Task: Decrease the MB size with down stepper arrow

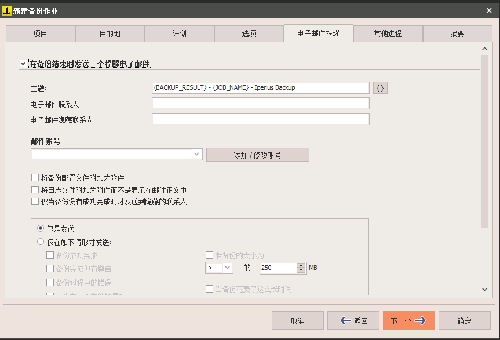Action: (x=301, y=270)
